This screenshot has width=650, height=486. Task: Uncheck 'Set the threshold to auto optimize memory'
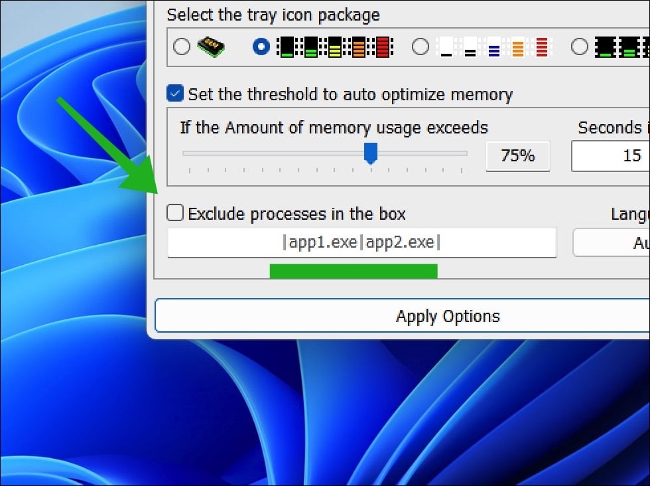pyautogui.click(x=175, y=94)
